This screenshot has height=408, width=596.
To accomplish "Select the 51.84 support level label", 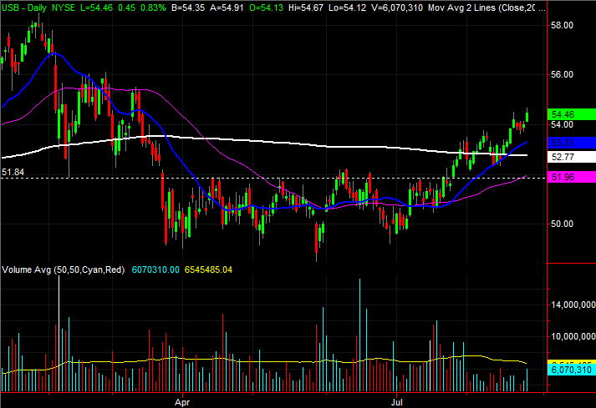I will click(13, 173).
